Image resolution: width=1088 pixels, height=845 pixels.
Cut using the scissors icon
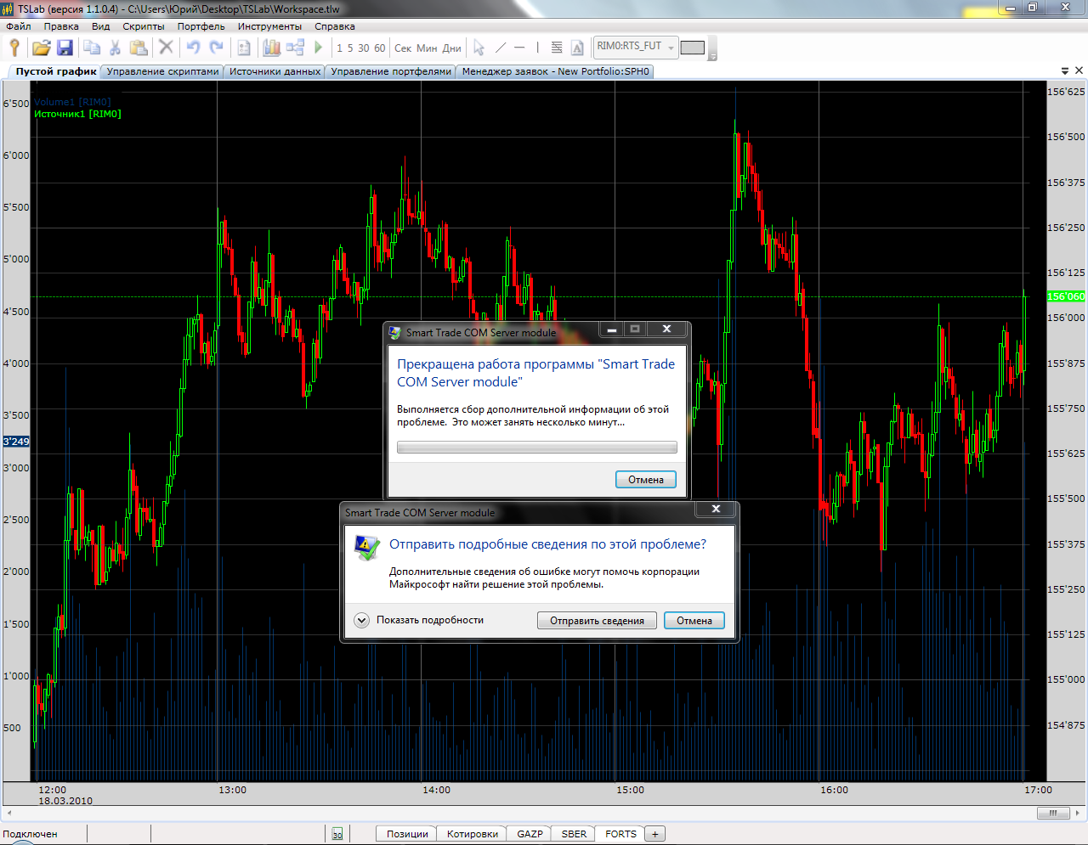(115, 48)
